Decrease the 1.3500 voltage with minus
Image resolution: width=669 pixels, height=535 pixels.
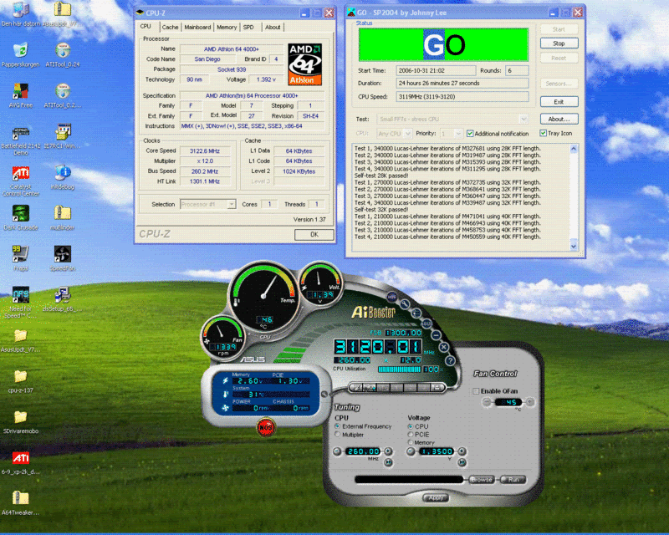pyautogui.click(x=411, y=451)
